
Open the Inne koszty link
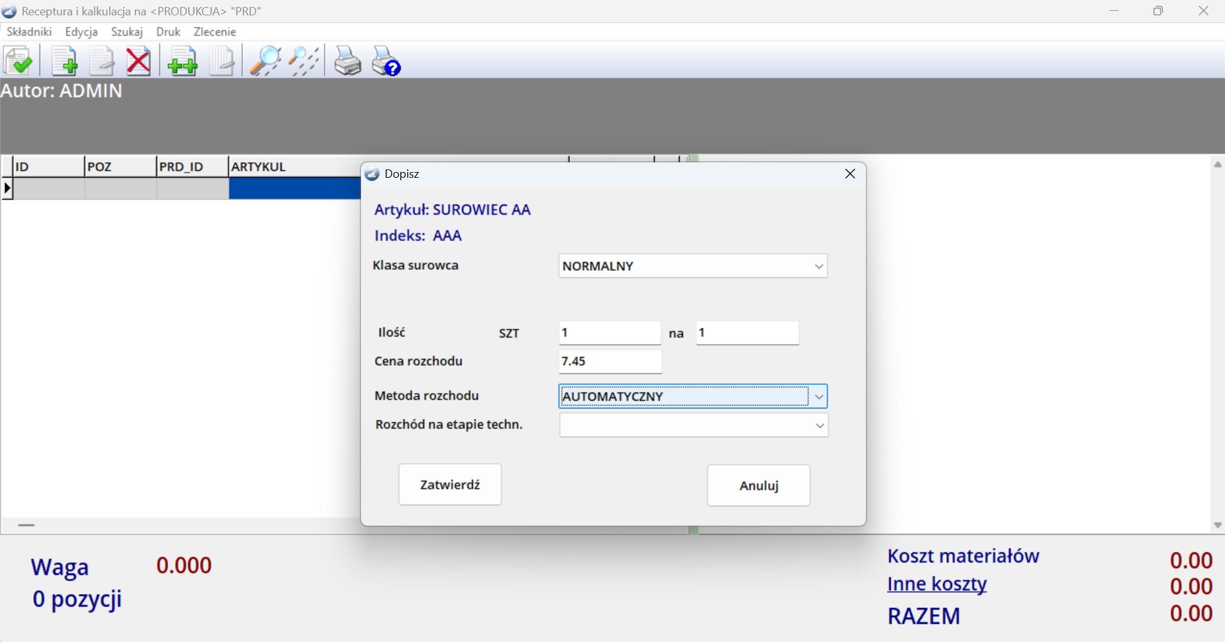pos(936,584)
